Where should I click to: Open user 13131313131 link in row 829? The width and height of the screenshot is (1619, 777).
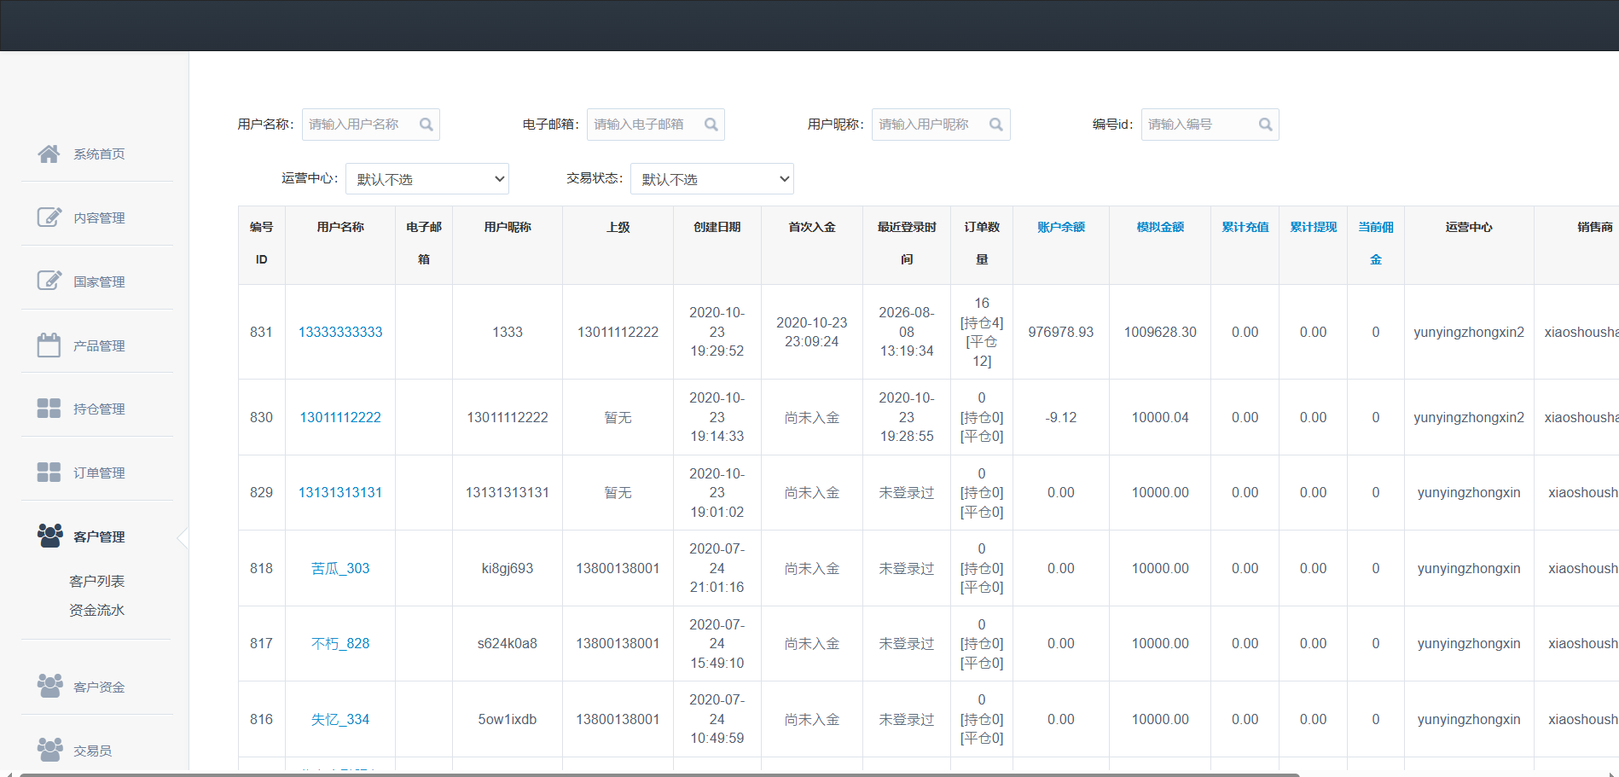340,492
